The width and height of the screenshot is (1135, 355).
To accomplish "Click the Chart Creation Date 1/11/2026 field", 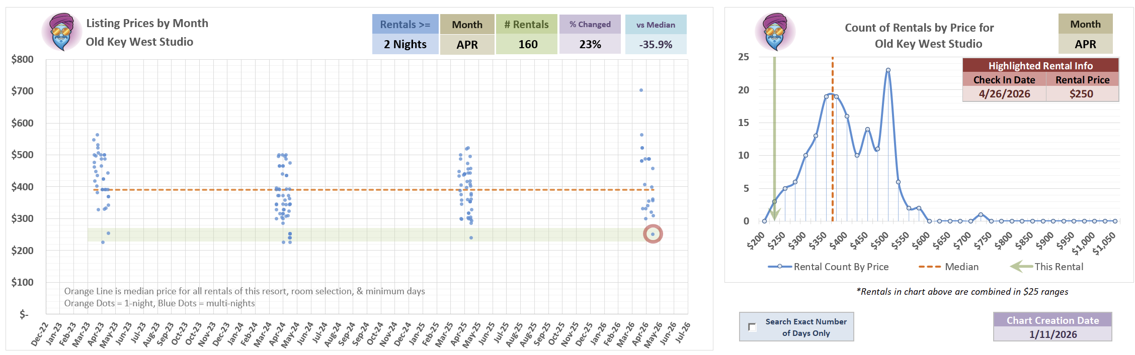I will click(1052, 334).
